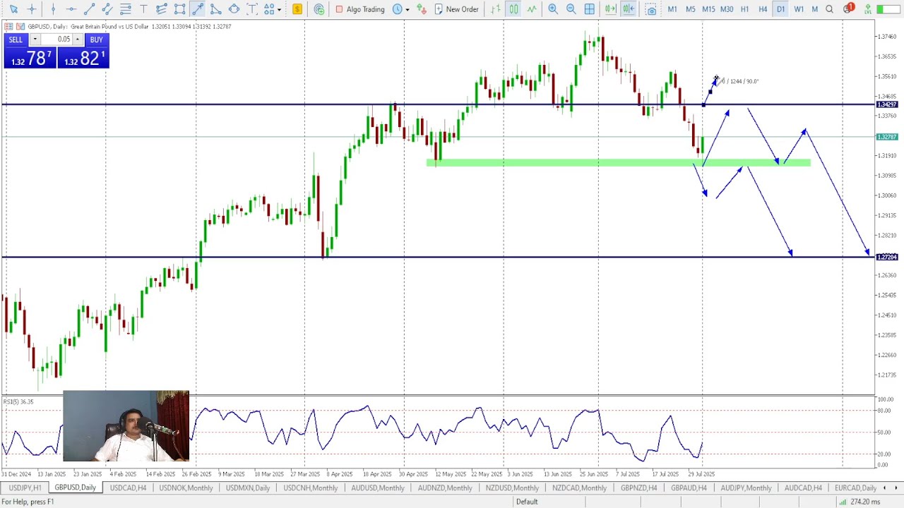Expand the shapes objects dropdown arrow
This screenshot has height=508, width=904.
(280, 9)
